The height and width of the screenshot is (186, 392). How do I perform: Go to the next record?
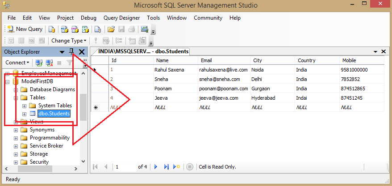[156, 167]
